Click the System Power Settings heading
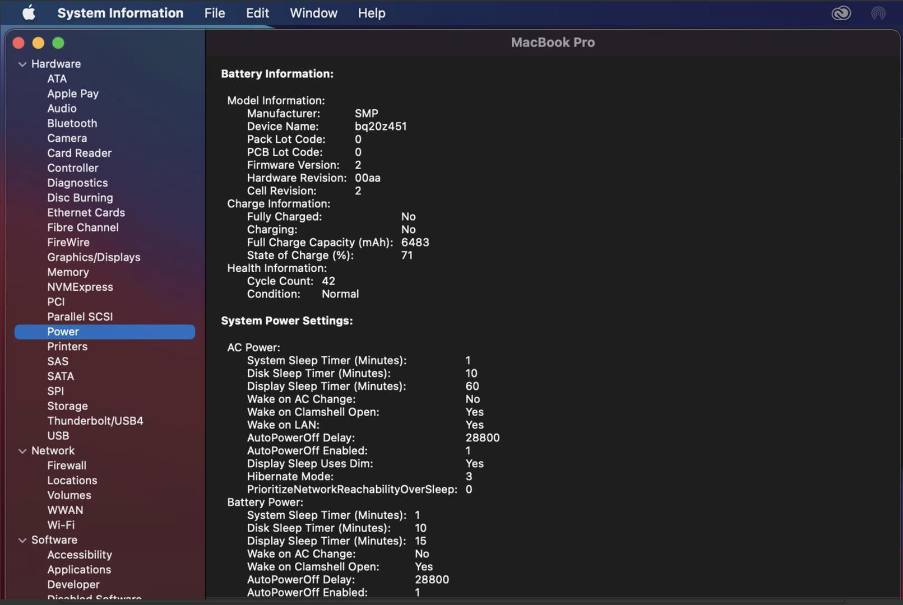 point(286,321)
